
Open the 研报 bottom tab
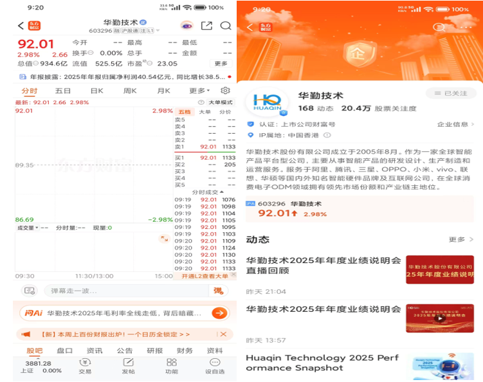(x=154, y=350)
